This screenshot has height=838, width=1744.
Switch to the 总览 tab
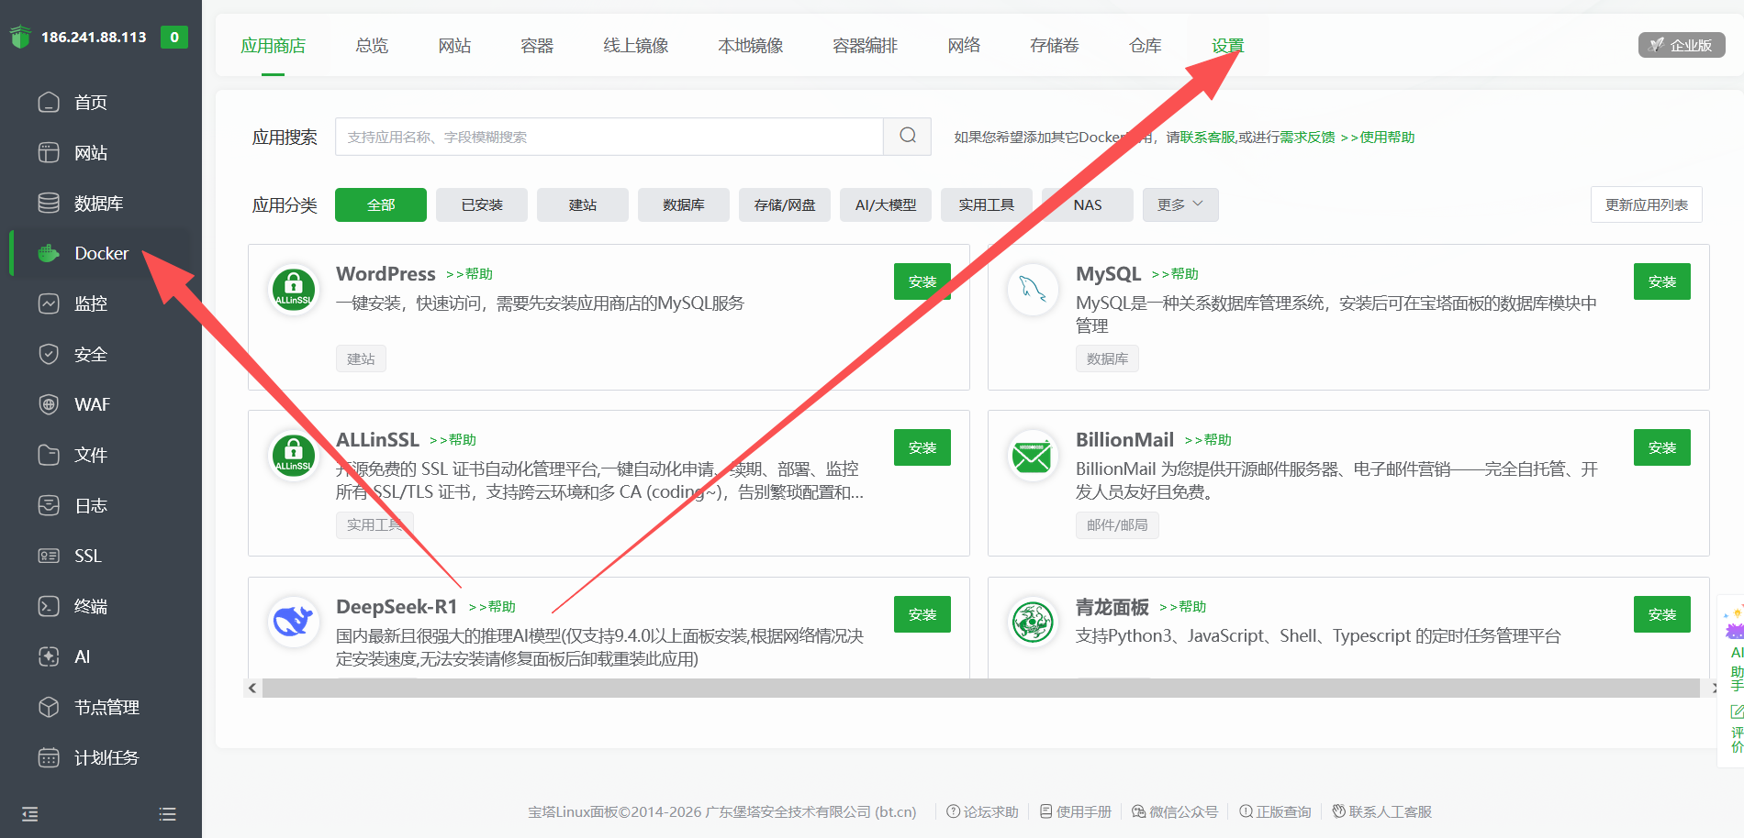[372, 46]
